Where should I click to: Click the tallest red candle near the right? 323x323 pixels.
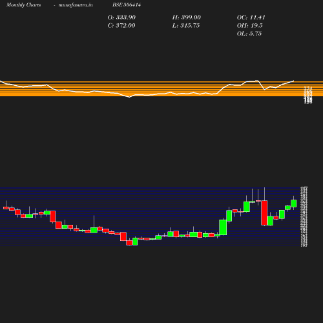pos(264,213)
